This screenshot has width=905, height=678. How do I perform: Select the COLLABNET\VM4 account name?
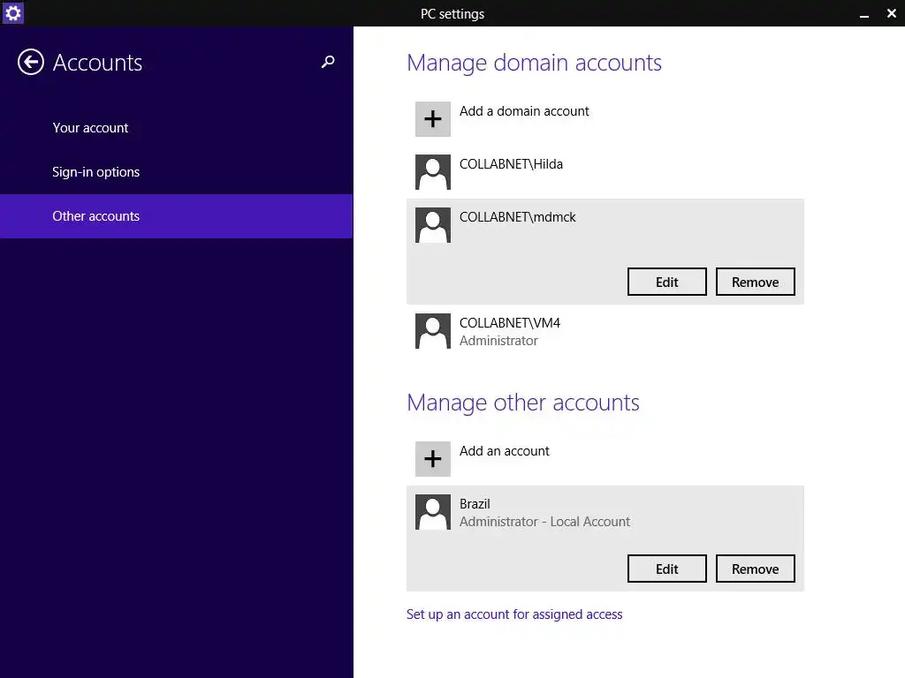tap(510, 323)
